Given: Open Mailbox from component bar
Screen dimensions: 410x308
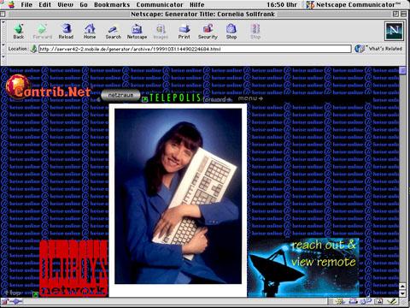Looking at the screenshot, I should point(353,301).
